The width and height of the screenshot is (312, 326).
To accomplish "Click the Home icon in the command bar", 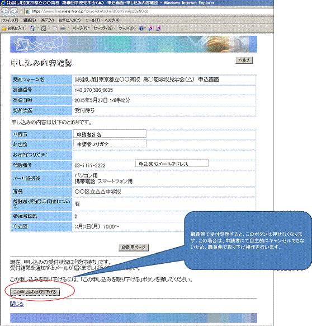I will [32, 28].
